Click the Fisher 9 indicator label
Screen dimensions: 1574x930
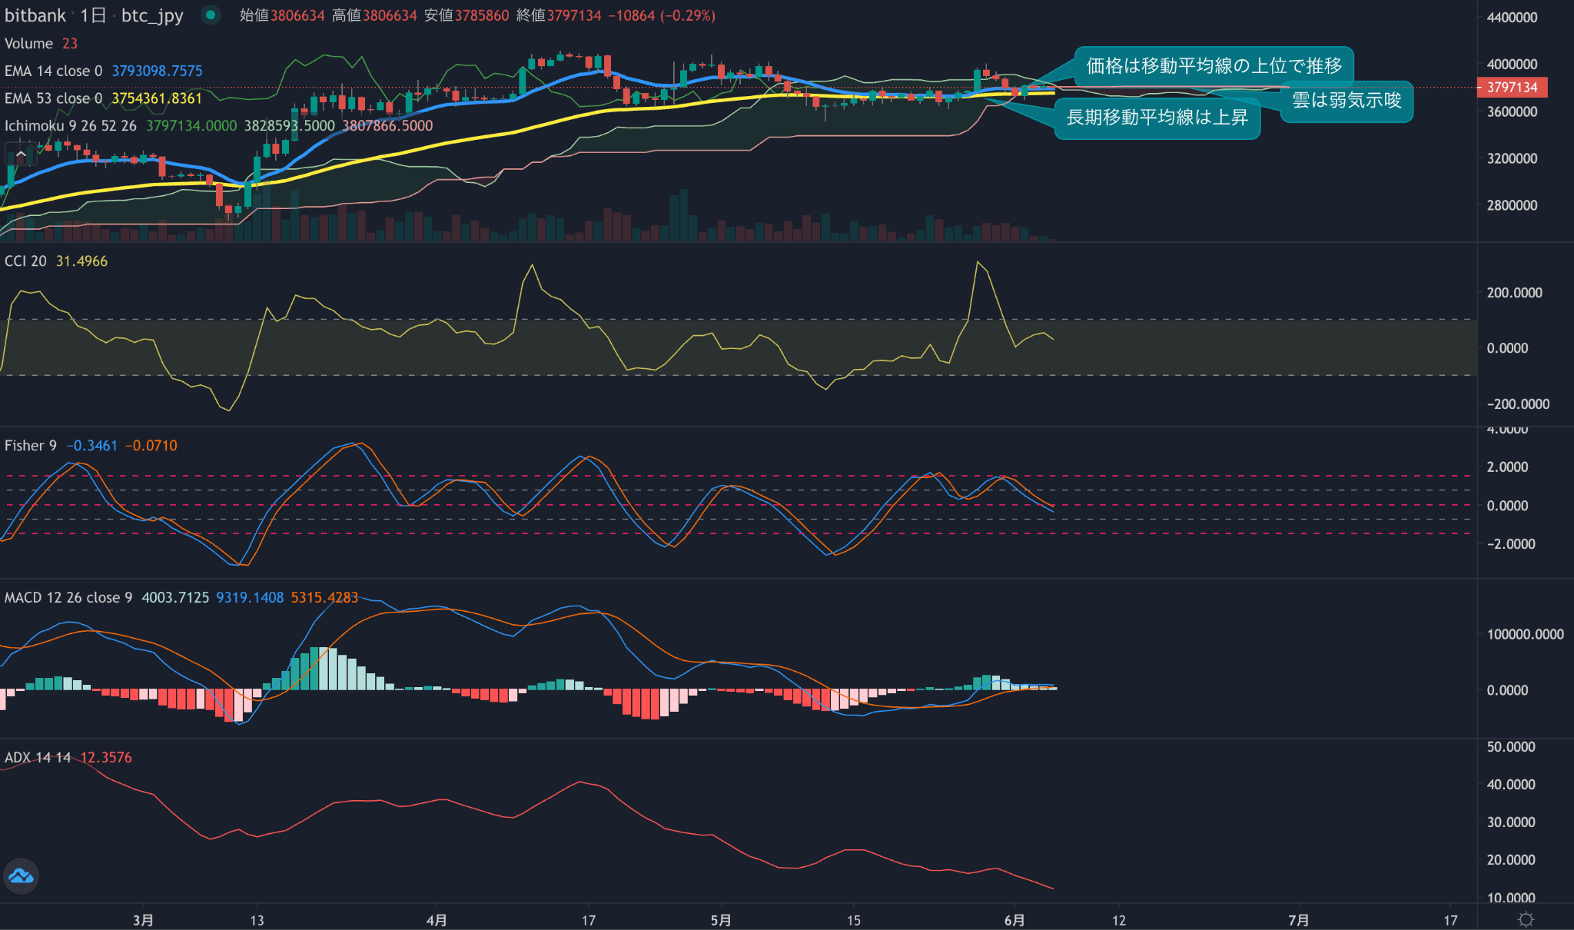click(x=30, y=446)
